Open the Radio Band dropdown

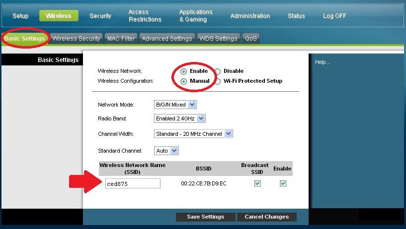pos(179,118)
